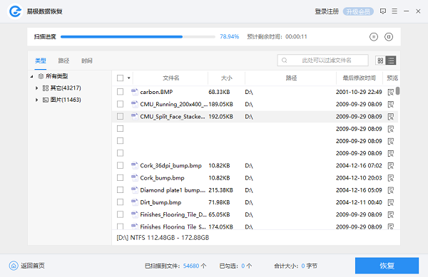Open the feedback message icon
Image resolution: width=428 pixels, height=277 pixels.
(x=383, y=11)
